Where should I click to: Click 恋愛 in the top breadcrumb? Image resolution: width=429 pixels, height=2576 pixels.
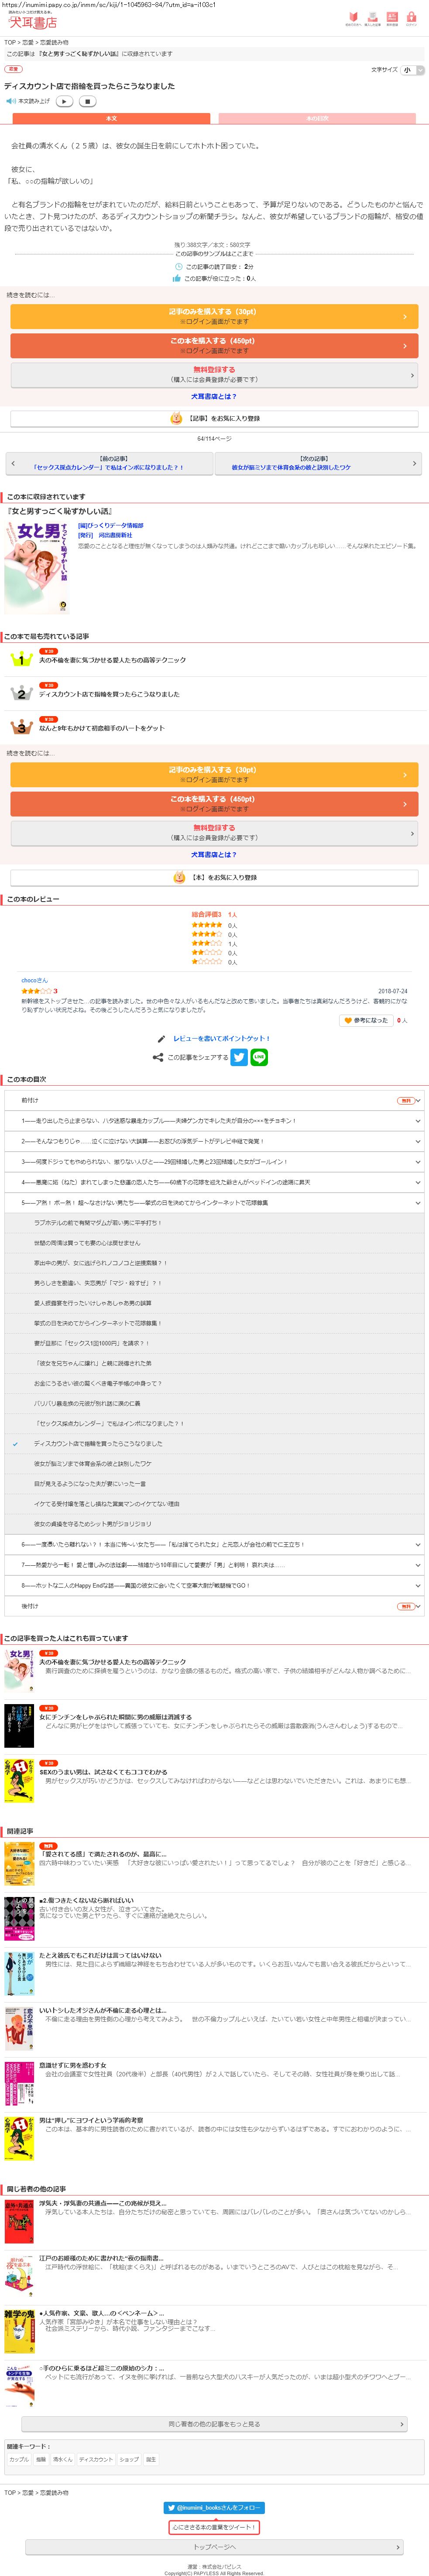(29, 43)
